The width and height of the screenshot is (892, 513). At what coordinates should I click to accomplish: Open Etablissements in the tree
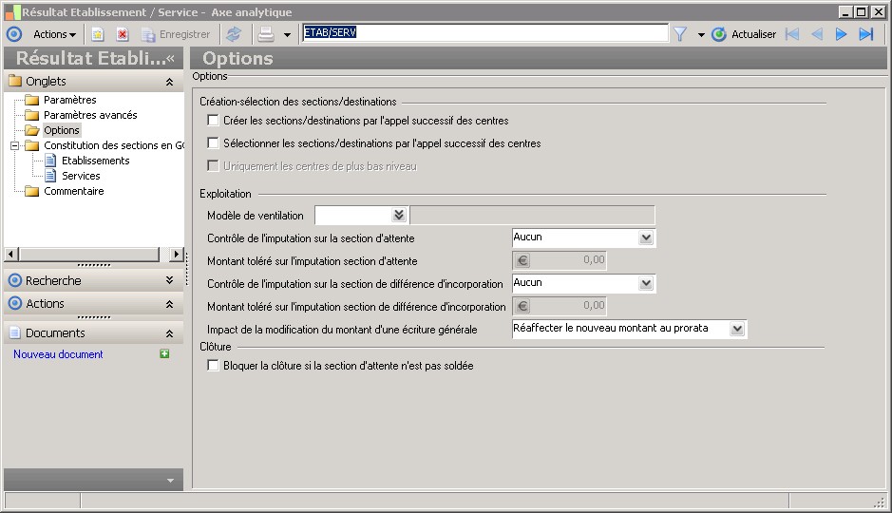point(96,161)
